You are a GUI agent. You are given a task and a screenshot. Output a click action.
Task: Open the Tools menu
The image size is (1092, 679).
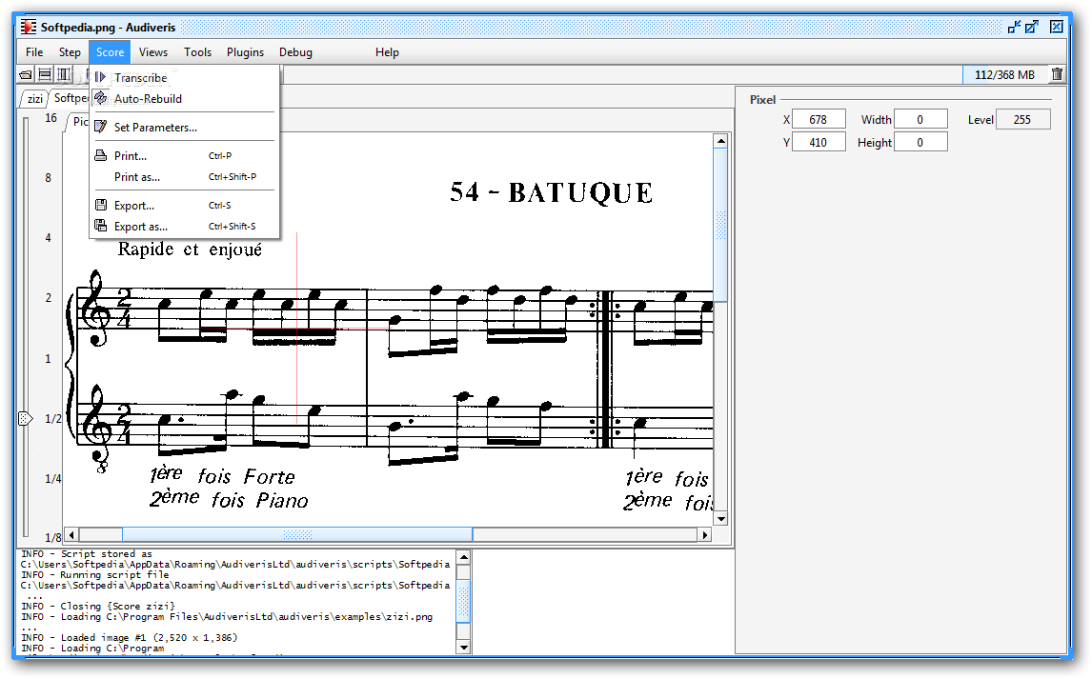(198, 52)
